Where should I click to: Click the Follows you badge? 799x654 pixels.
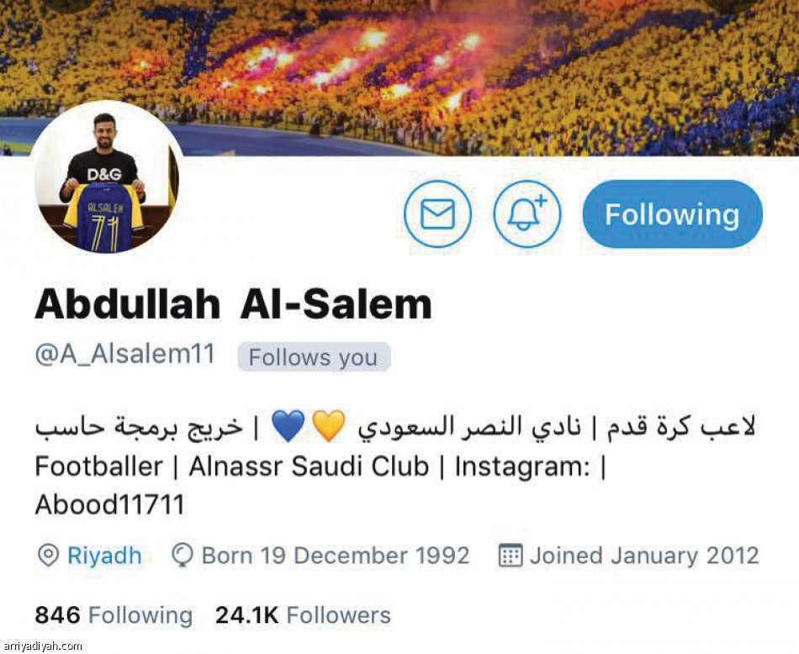click(314, 357)
